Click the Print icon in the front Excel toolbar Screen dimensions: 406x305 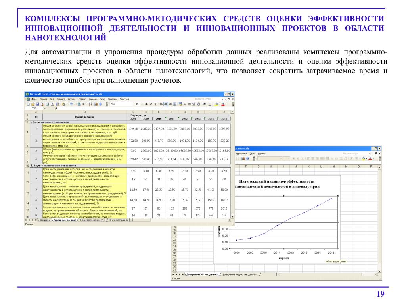click(x=48, y=104)
